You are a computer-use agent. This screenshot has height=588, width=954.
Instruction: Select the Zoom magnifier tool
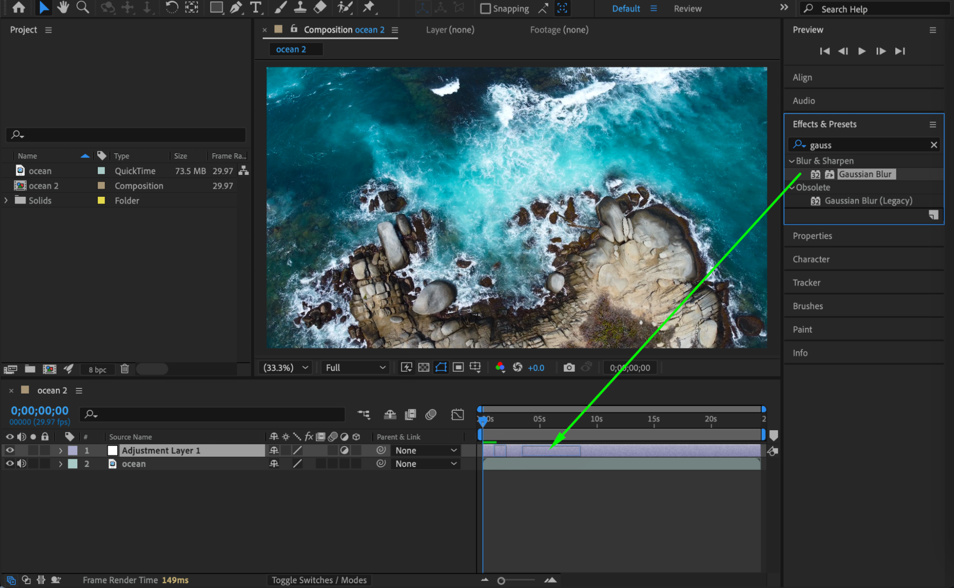click(83, 8)
